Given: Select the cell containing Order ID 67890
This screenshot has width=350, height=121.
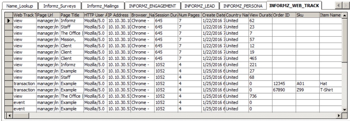Looking at the screenshot, I should pos(284,90).
